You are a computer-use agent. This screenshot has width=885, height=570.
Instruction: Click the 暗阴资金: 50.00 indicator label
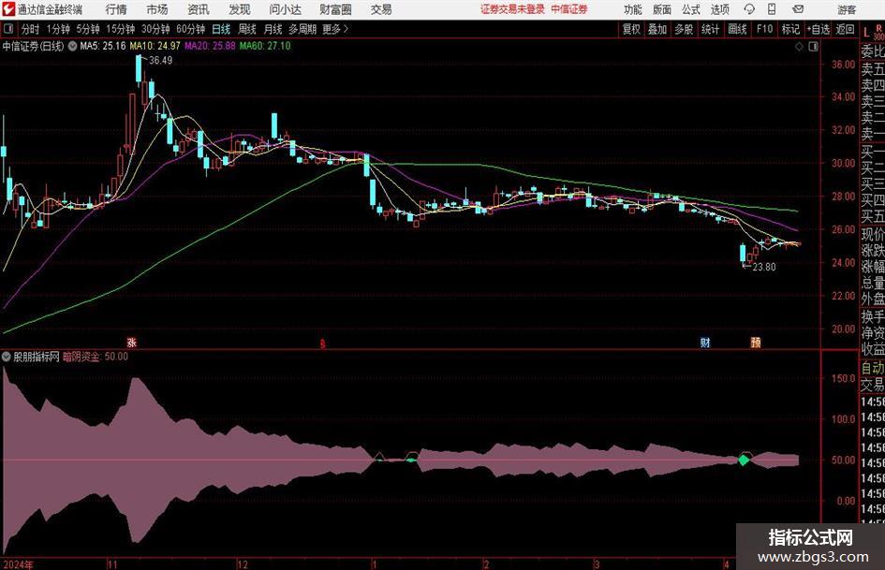coord(96,357)
